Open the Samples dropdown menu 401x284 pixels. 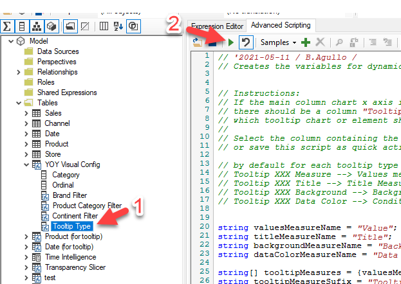[278, 42]
